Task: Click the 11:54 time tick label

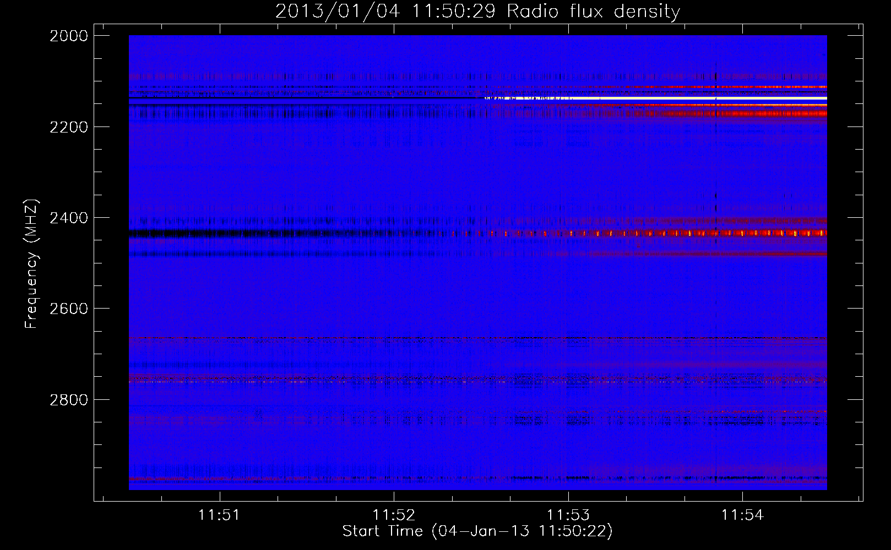Action: pos(742,515)
